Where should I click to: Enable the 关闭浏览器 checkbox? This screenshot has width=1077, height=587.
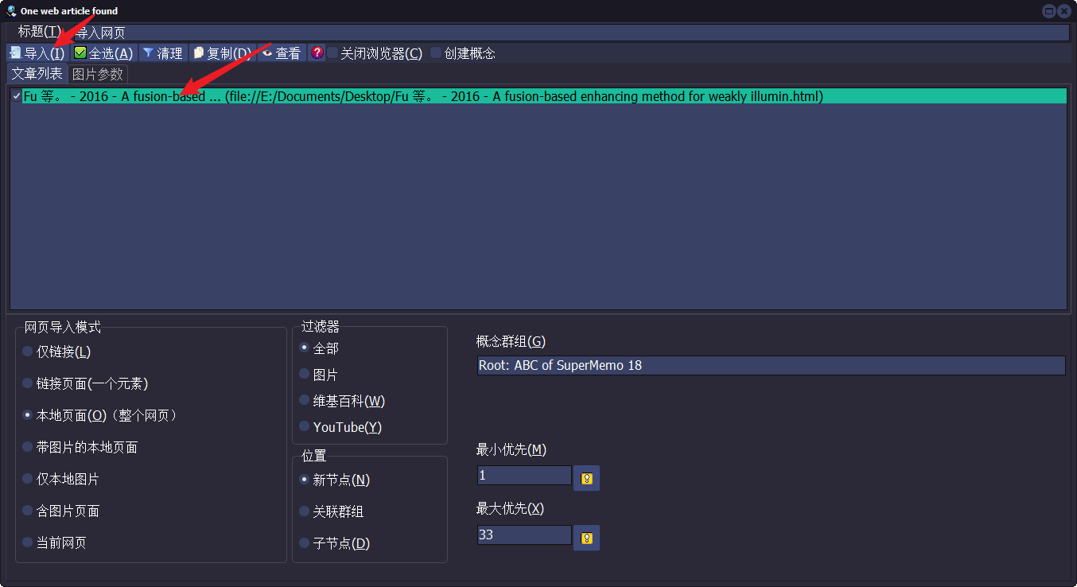[x=334, y=52]
